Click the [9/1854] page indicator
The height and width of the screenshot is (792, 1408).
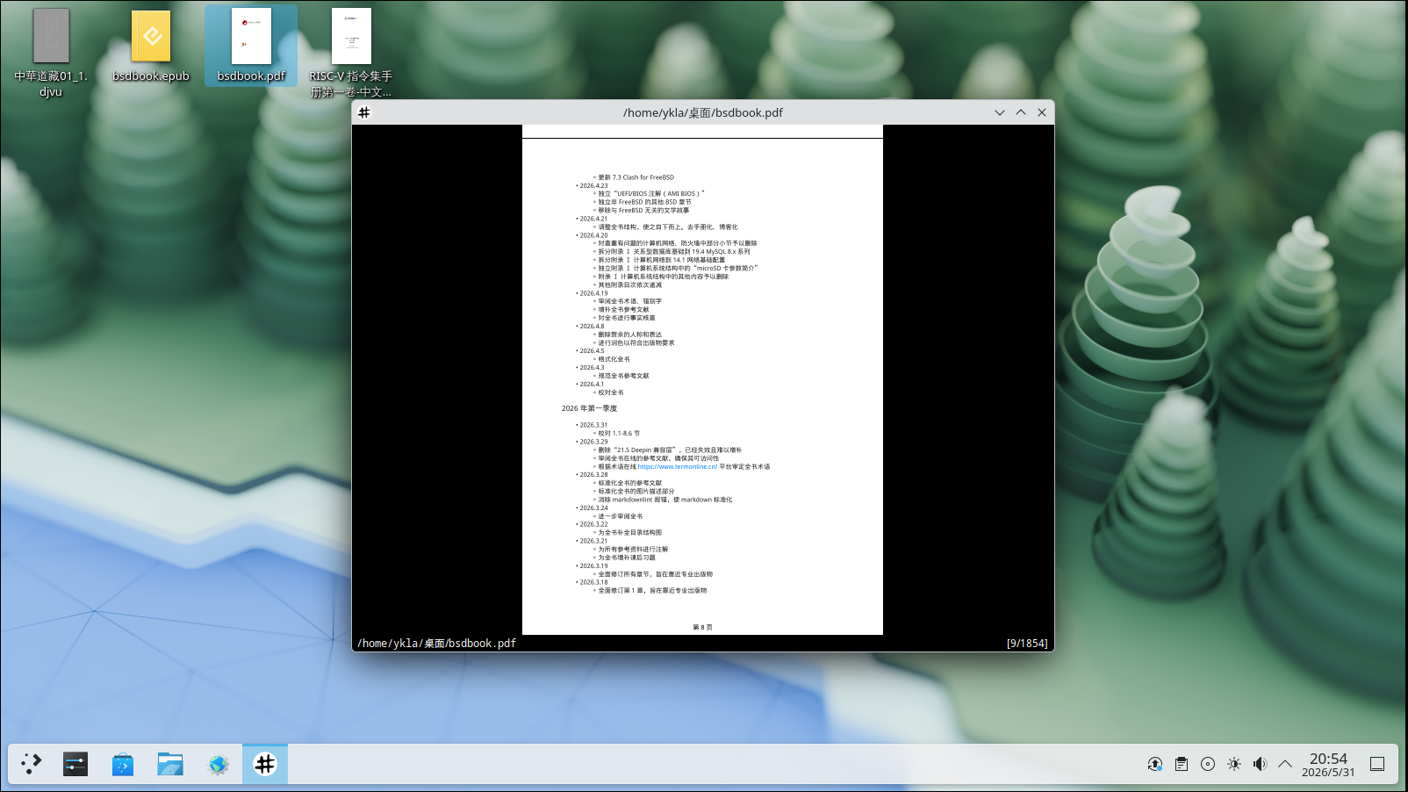1027,644
